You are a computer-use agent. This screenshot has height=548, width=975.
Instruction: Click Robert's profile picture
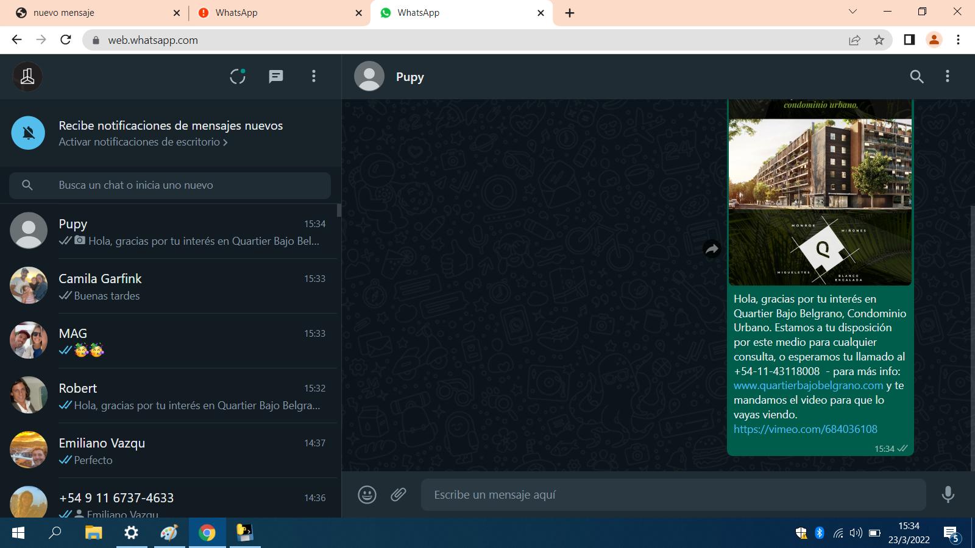(29, 395)
